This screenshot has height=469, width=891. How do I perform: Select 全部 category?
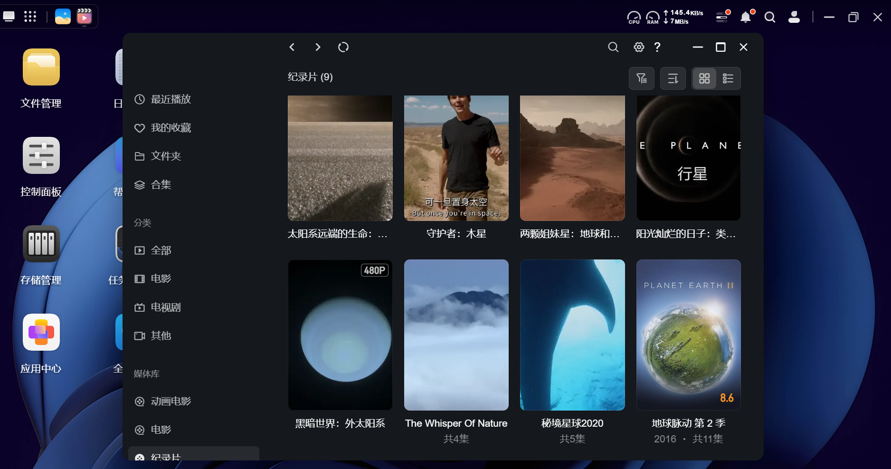click(x=193, y=250)
